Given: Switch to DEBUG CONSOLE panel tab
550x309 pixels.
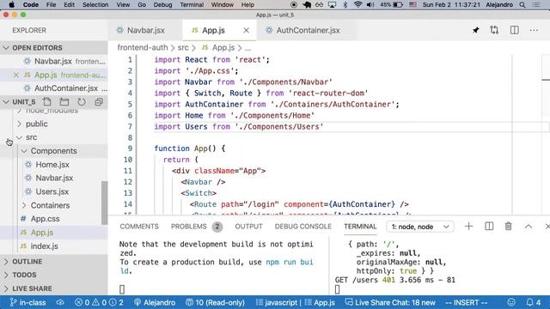Looking at the screenshot, I should click(x=303, y=227).
